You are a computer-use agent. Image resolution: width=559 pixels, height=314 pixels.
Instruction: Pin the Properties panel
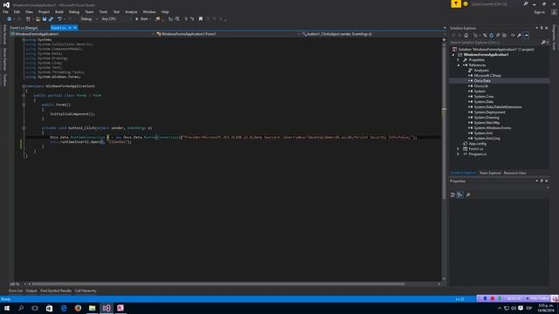(542, 181)
